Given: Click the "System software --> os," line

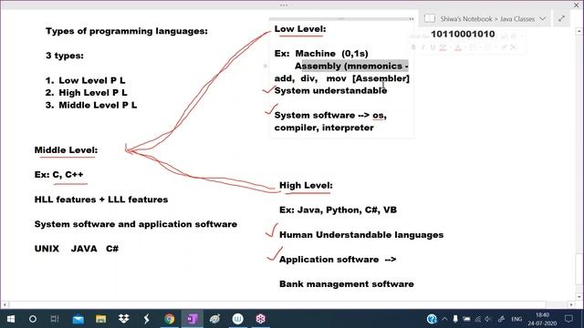Looking at the screenshot, I should (330, 116).
